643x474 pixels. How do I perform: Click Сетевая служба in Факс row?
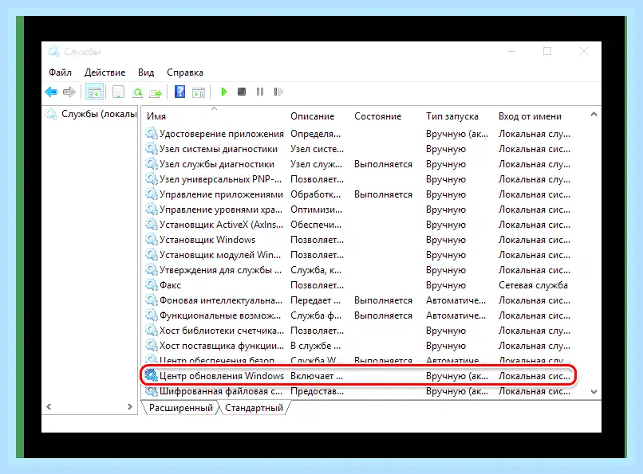[533, 285]
